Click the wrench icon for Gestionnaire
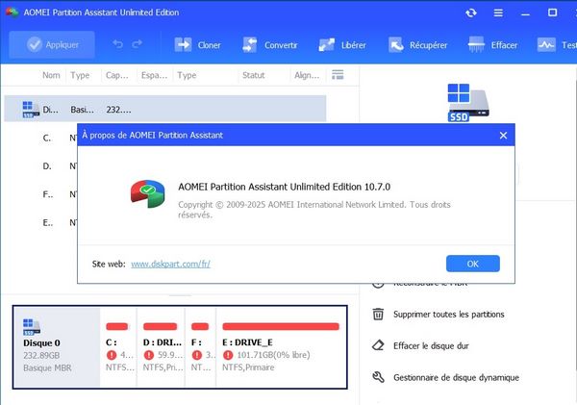 (378, 377)
